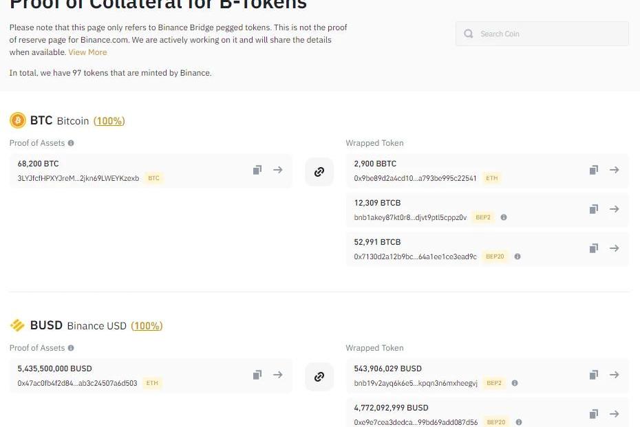
Task: Click the BUSD 100% collateral ratio link
Action: click(x=147, y=326)
